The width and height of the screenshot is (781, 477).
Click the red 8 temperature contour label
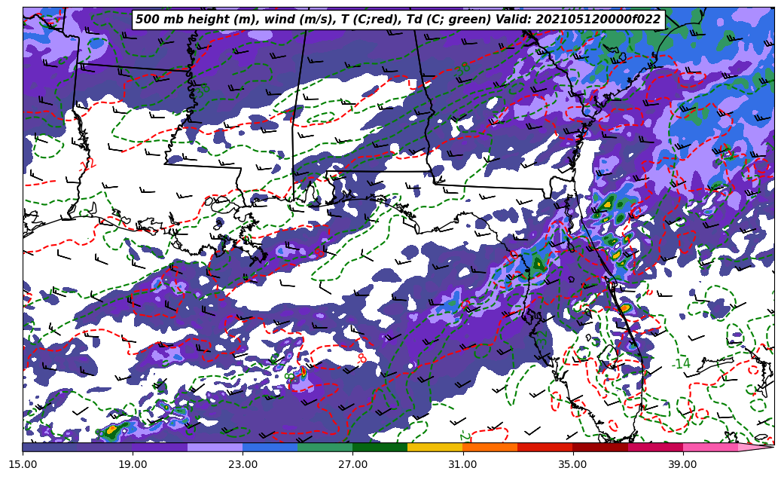(362, 359)
